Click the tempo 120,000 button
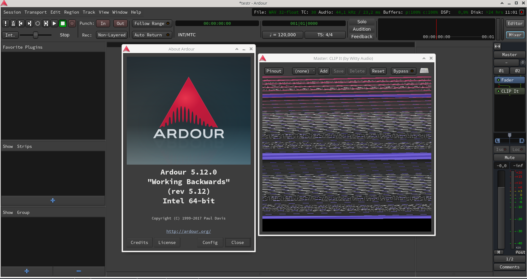Image resolution: width=527 pixels, height=279 pixels. tap(283, 35)
